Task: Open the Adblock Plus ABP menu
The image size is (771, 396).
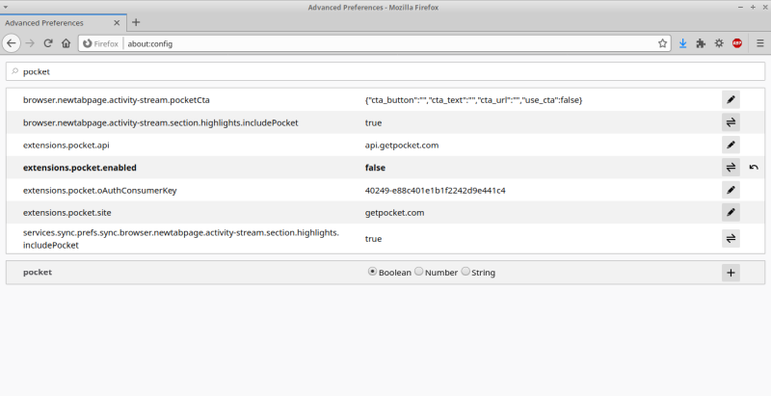Action: [x=737, y=43]
